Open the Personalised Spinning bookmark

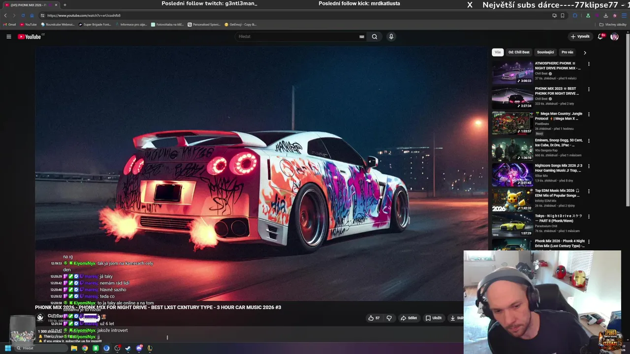click(204, 24)
